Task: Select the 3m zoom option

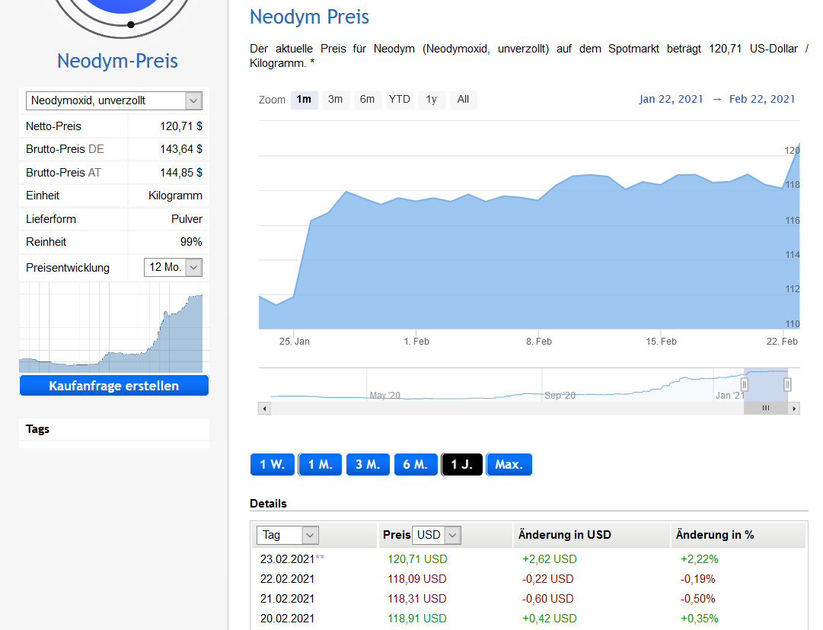Action: tap(336, 100)
